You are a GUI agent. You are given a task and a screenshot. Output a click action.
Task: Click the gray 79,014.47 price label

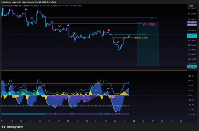point(192,25)
